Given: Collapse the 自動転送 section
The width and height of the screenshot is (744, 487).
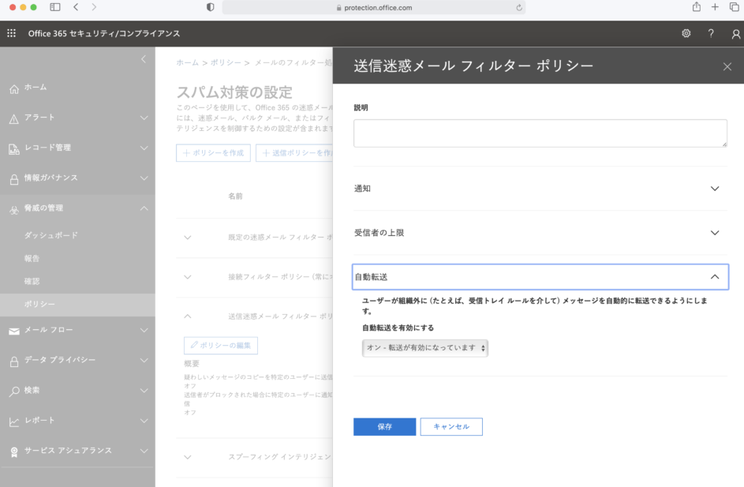Looking at the screenshot, I should (714, 277).
